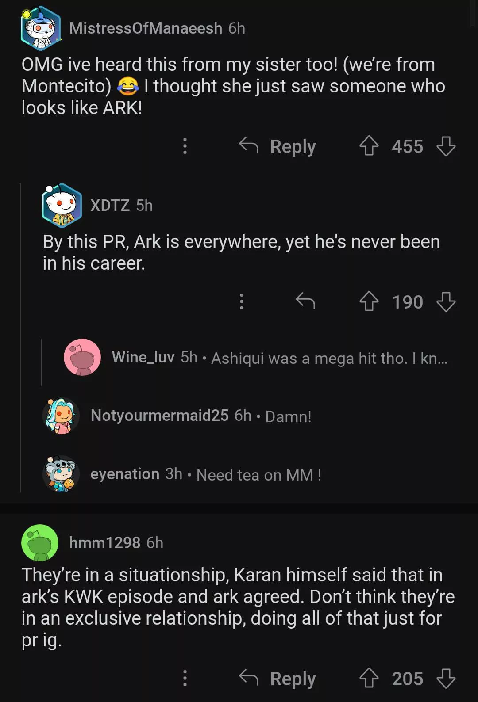Open options menu for hmm1298's comment

(x=185, y=679)
